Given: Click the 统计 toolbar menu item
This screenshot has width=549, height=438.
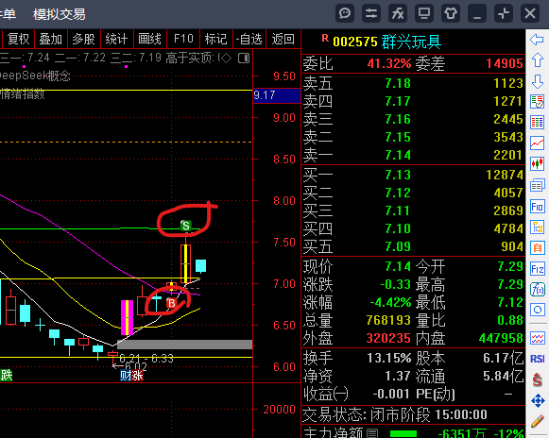Looking at the screenshot, I should [116, 39].
